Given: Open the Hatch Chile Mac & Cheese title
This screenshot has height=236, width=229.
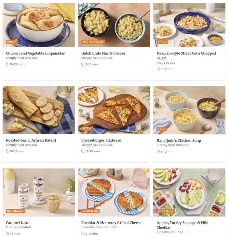Looking at the screenshot, I should coord(103,53).
